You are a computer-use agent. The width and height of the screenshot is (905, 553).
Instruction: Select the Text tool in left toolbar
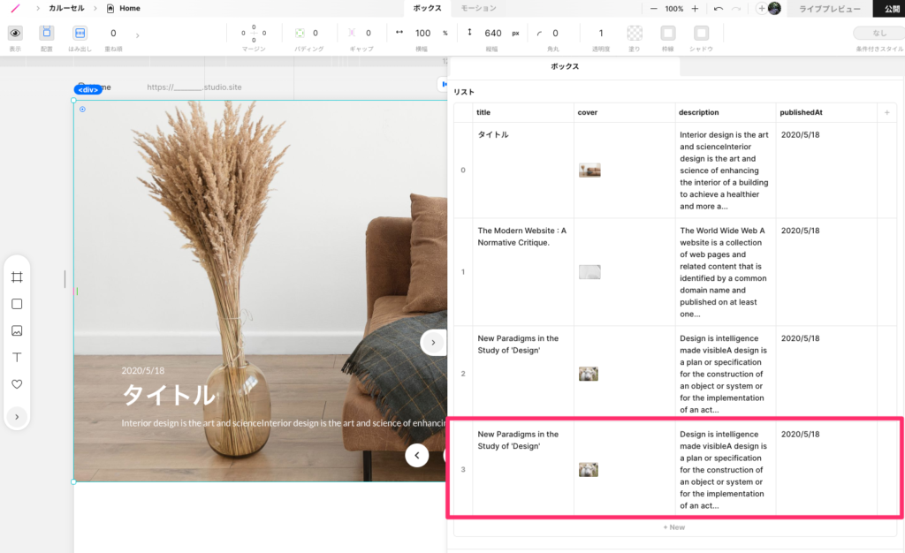17,358
